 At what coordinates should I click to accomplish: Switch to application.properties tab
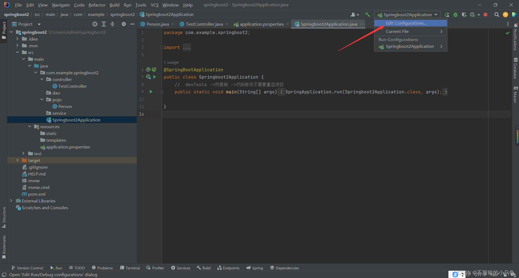tap(262, 24)
